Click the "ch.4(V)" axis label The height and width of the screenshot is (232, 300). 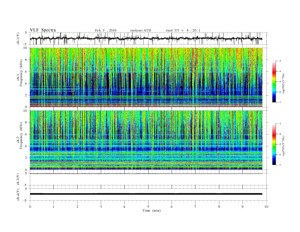point(18,194)
